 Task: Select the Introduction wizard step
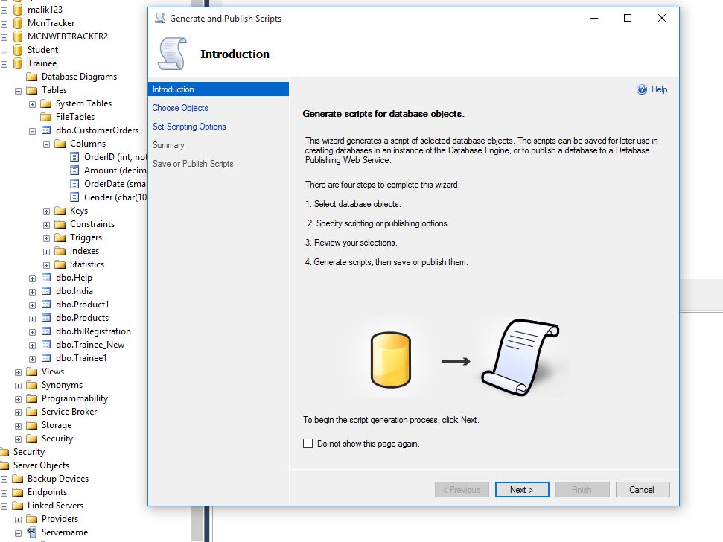tap(219, 89)
